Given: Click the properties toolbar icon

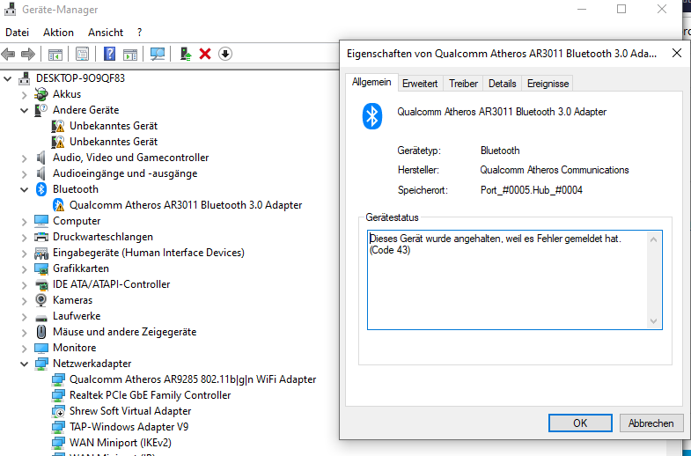Looking at the screenshot, I should click(x=83, y=54).
